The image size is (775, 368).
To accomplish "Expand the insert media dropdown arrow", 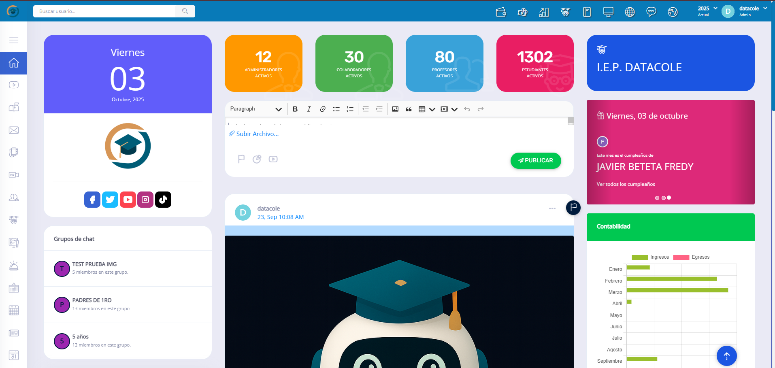I will click(x=454, y=109).
